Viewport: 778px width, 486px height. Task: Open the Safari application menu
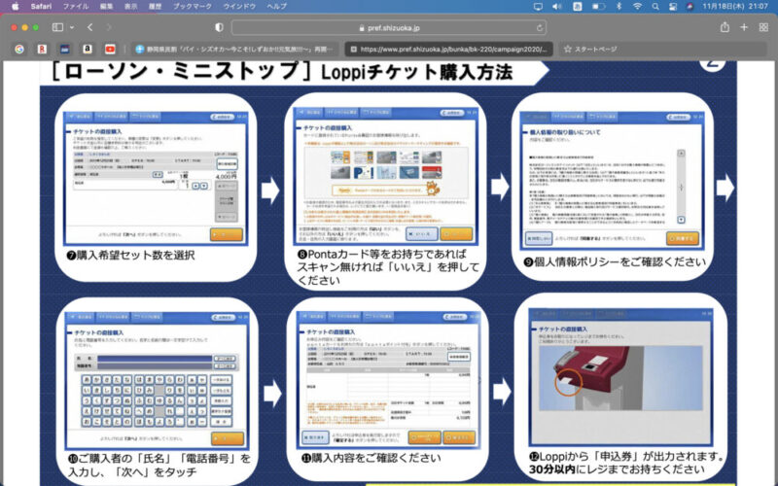click(41, 7)
